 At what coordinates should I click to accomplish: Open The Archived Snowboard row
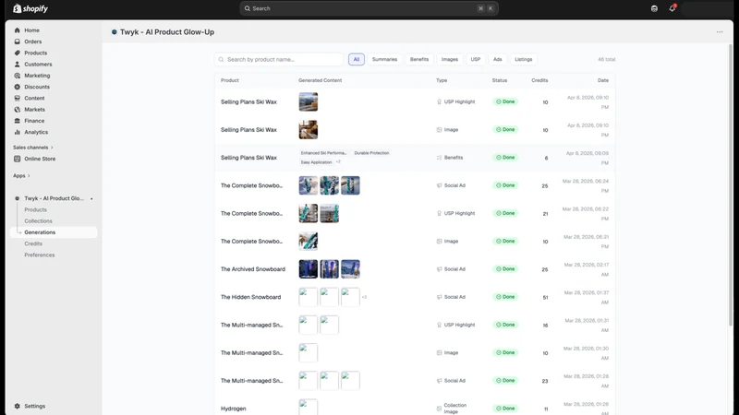coord(415,269)
